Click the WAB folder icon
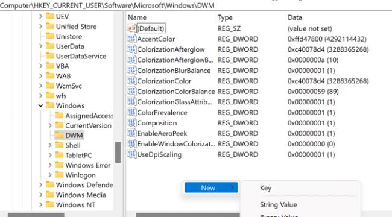This screenshot has height=217, width=392. [x=50, y=75]
